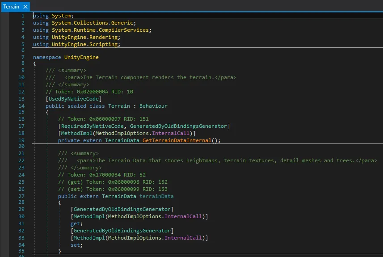Viewport: 383px width, 257px height.
Task: Select line number 14 in the gutter
Action: [x=21, y=106]
